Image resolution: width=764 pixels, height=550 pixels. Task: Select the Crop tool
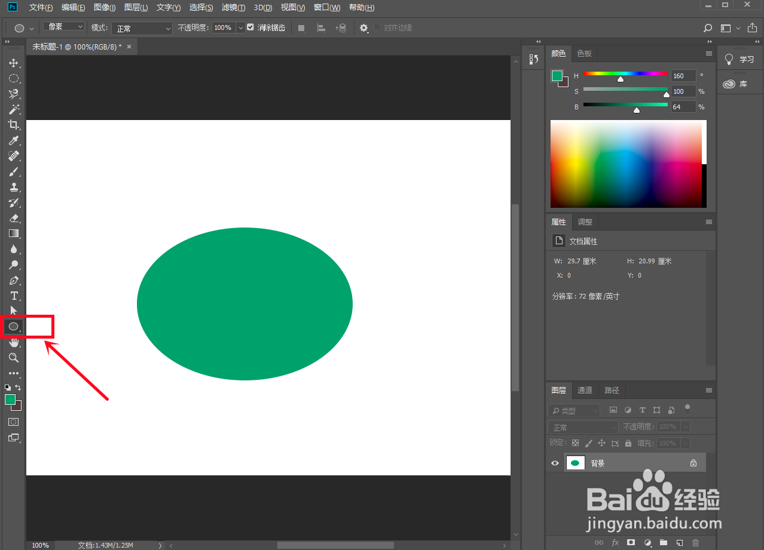coord(13,125)
